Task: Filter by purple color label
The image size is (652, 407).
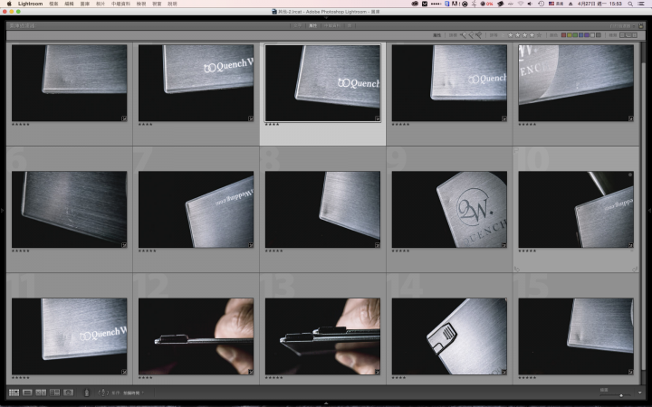Action: (x=587, y=35)
